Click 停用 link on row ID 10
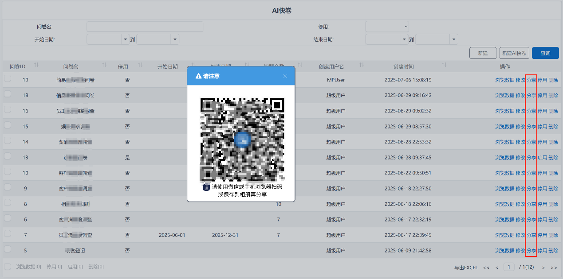The image size is (563, 279). click(542, 173)
